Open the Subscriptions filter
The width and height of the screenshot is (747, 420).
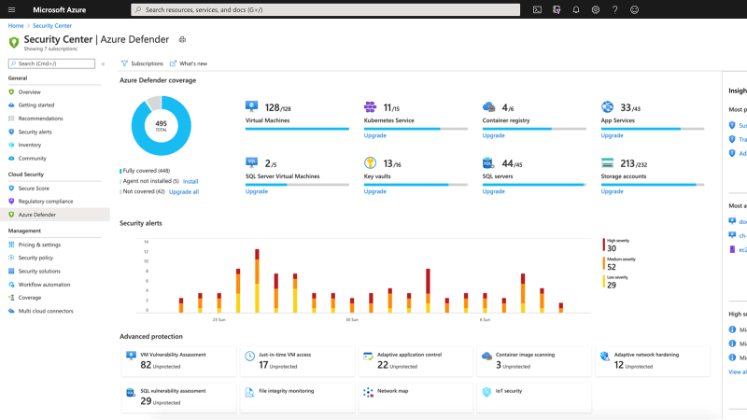142,63
